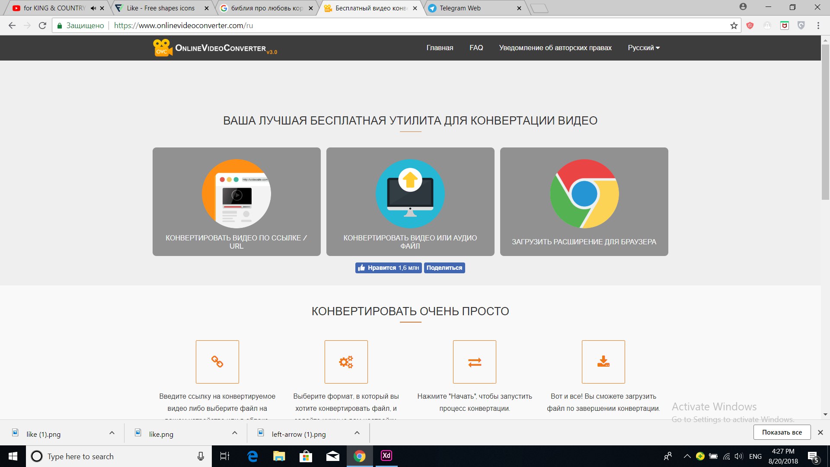The height and width of the screenshot is (467, 830).
Task: Switch to the Telegram Web tab
Action: pos(460,8)
